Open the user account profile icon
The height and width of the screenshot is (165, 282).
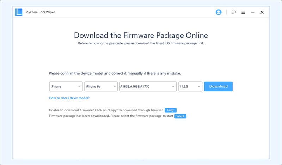coord(219,12)
